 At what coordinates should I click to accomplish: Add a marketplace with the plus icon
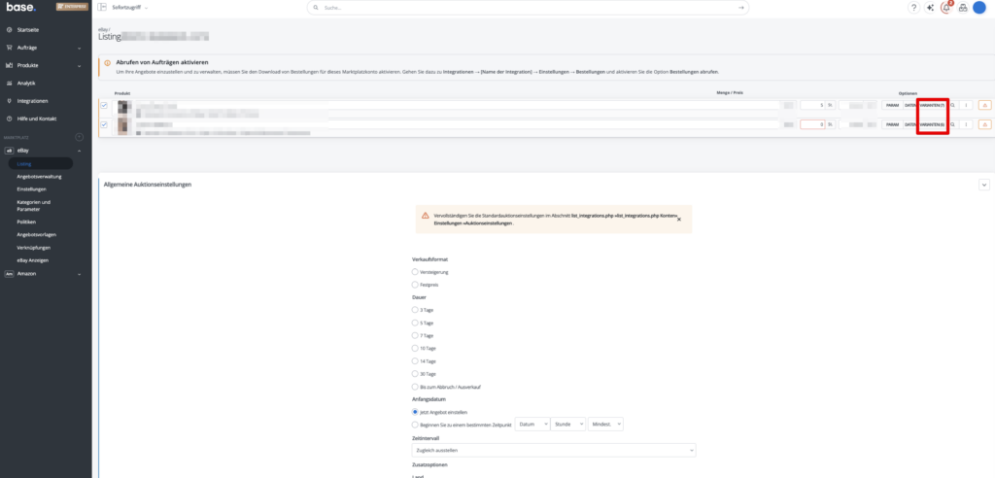point(80,136)
